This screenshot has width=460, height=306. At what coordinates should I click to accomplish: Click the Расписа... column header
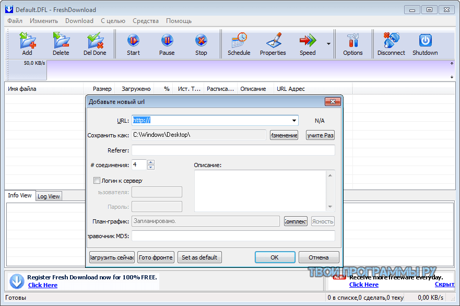click(x=221, y=89)
